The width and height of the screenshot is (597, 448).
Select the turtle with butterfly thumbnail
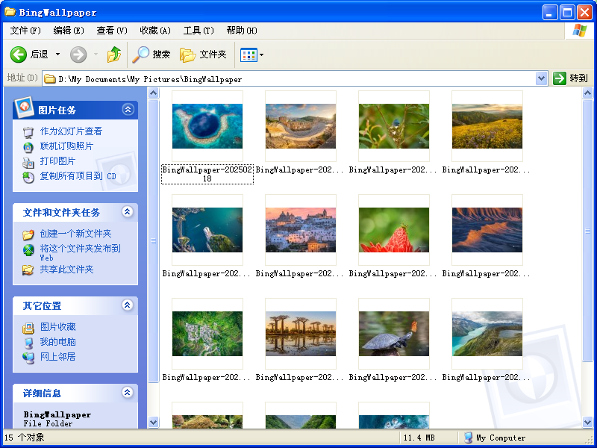(x=394, y=334)
